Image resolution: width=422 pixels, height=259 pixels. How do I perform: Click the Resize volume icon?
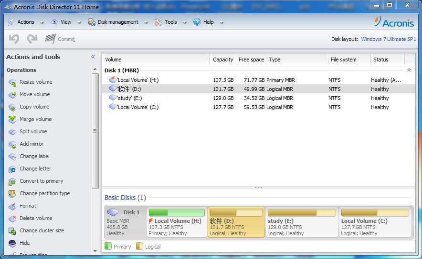12,82
